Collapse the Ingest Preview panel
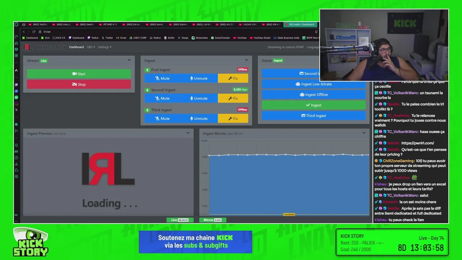This screenshot has width=462, height=260. [188, 133]
